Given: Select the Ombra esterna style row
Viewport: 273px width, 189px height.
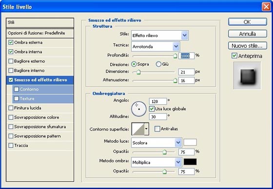Looking at the screenshot, I should [40, 42].
